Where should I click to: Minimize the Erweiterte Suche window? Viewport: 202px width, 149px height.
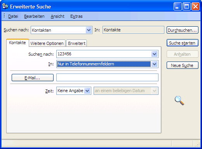click(178, 6)
